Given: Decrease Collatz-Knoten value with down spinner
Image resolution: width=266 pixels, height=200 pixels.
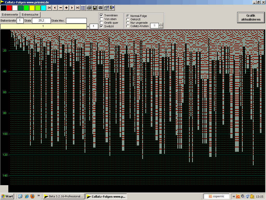Looking at the screenshot, I should [161, 27].
